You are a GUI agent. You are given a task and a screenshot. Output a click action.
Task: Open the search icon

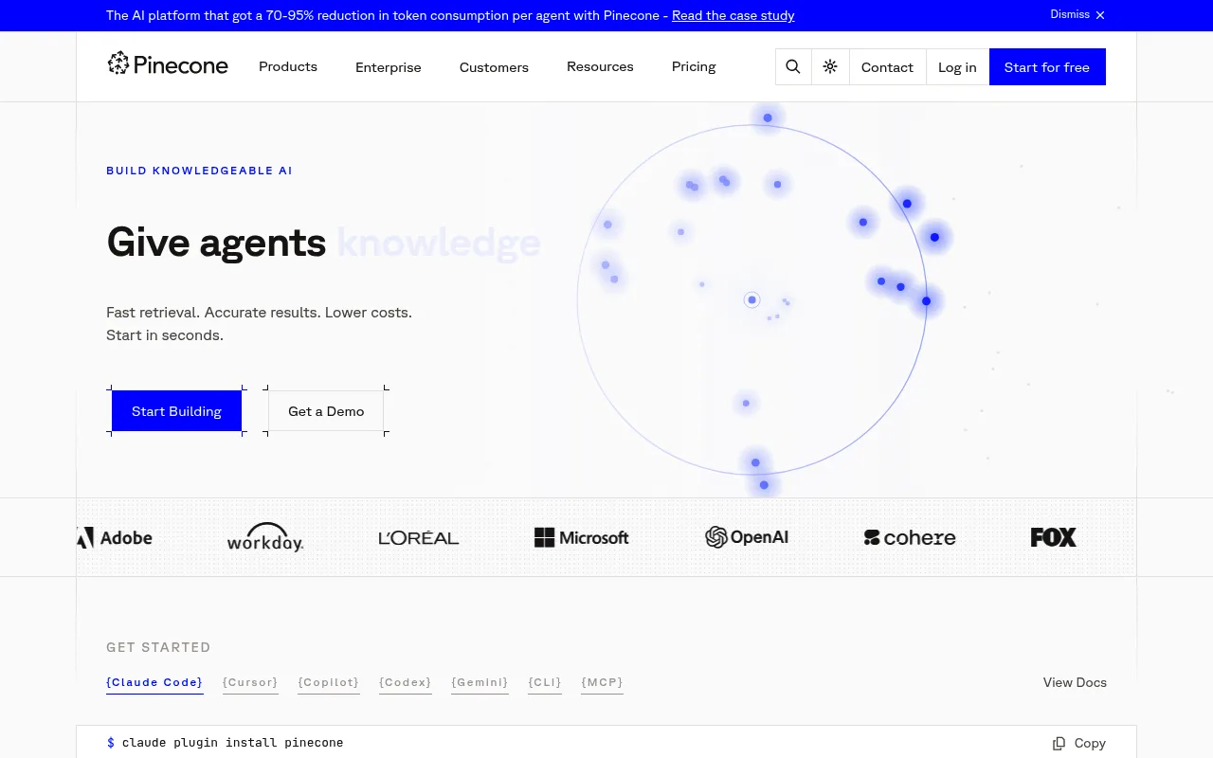click(793, 67)
